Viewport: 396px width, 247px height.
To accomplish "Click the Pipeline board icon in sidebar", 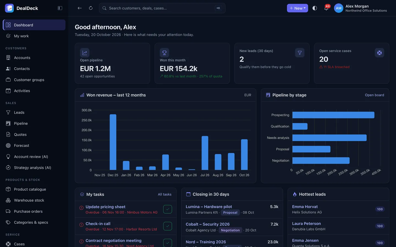I will tap(8, 123).
